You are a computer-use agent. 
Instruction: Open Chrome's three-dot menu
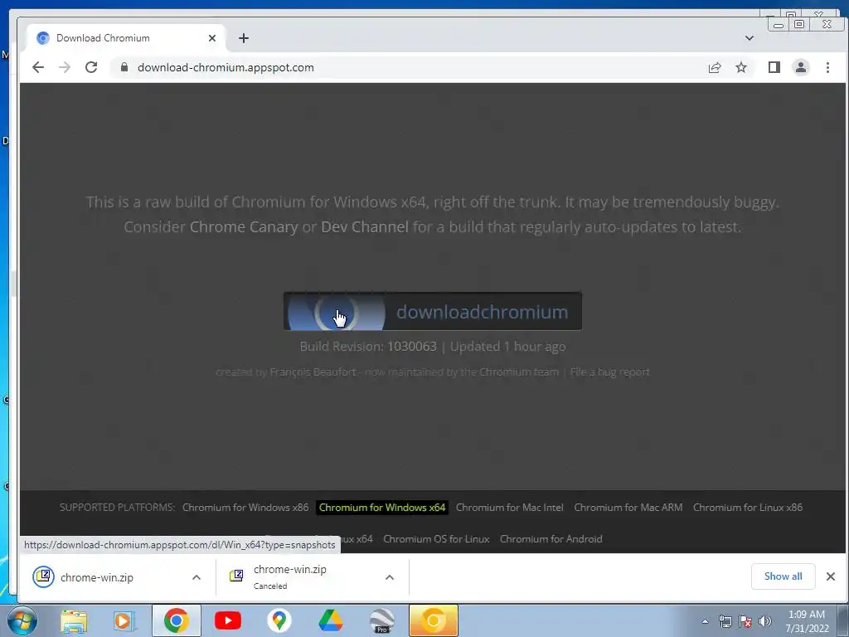pyautogui.click(x=827, y=67)
